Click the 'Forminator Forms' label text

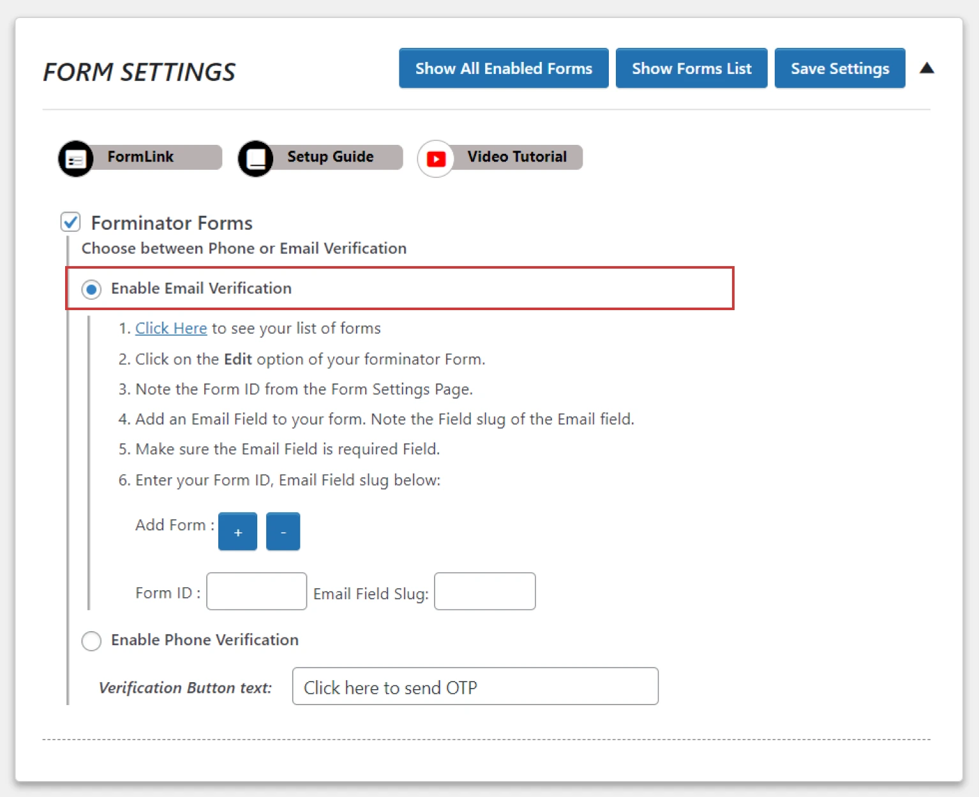[172, 223]
